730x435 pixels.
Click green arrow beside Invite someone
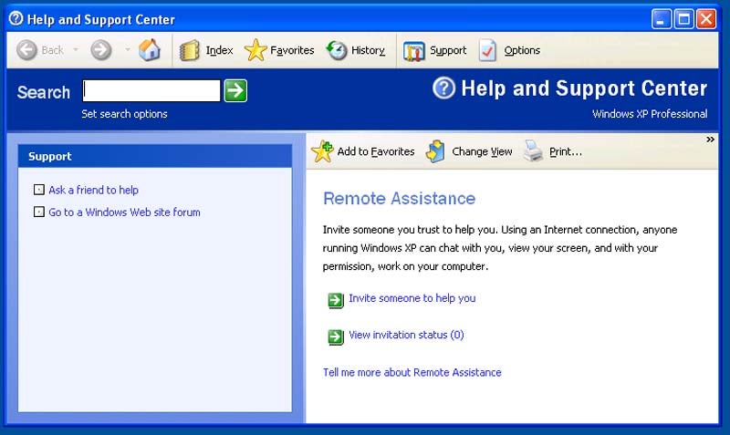336,301
